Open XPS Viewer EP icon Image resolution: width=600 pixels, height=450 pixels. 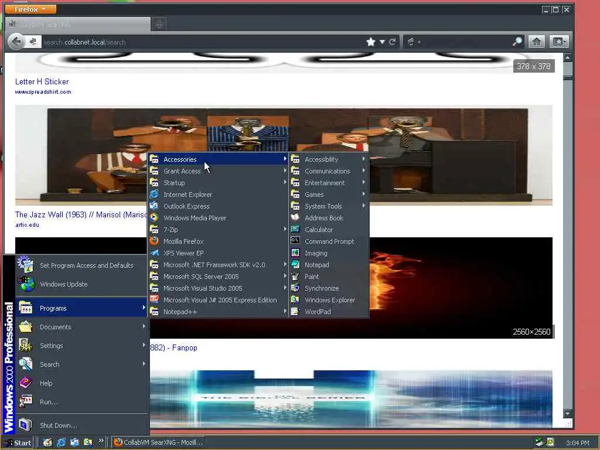154,253
